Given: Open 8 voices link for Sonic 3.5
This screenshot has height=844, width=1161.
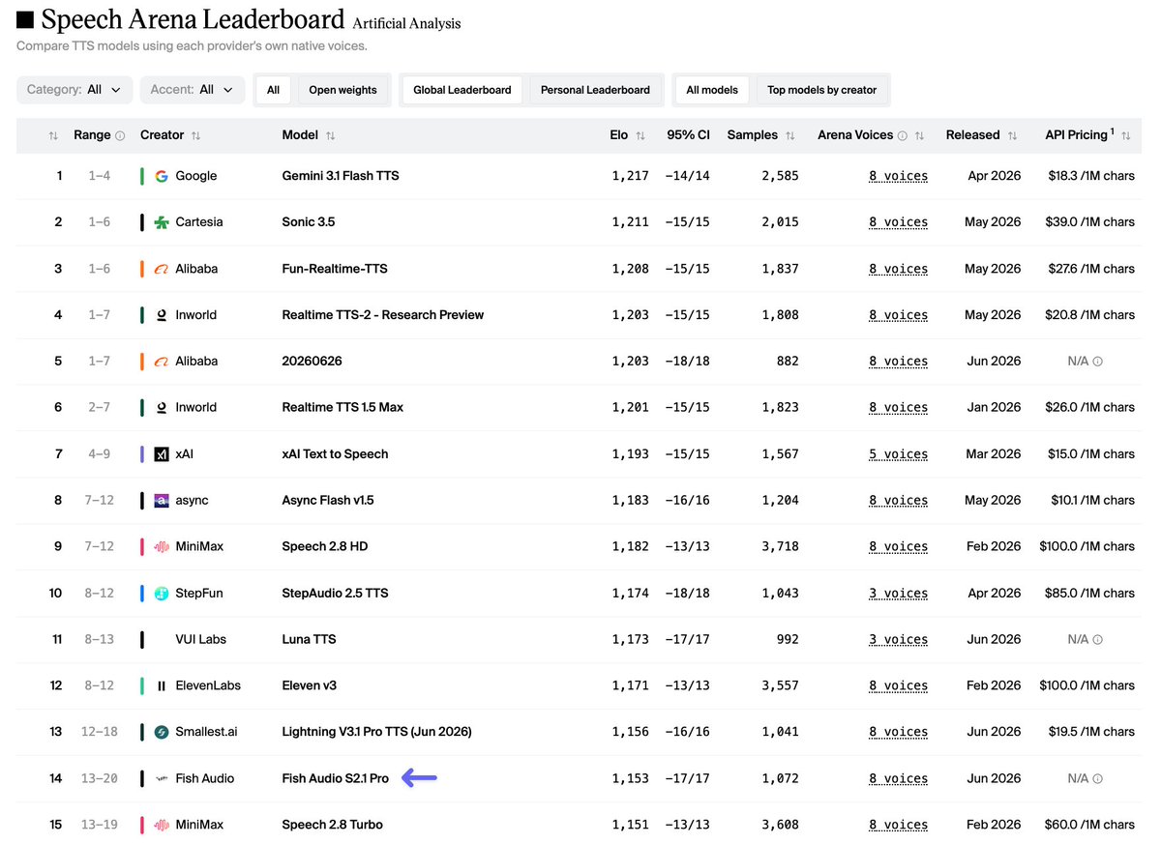Looking at the screenshot, I should click(x=898, y=222).
